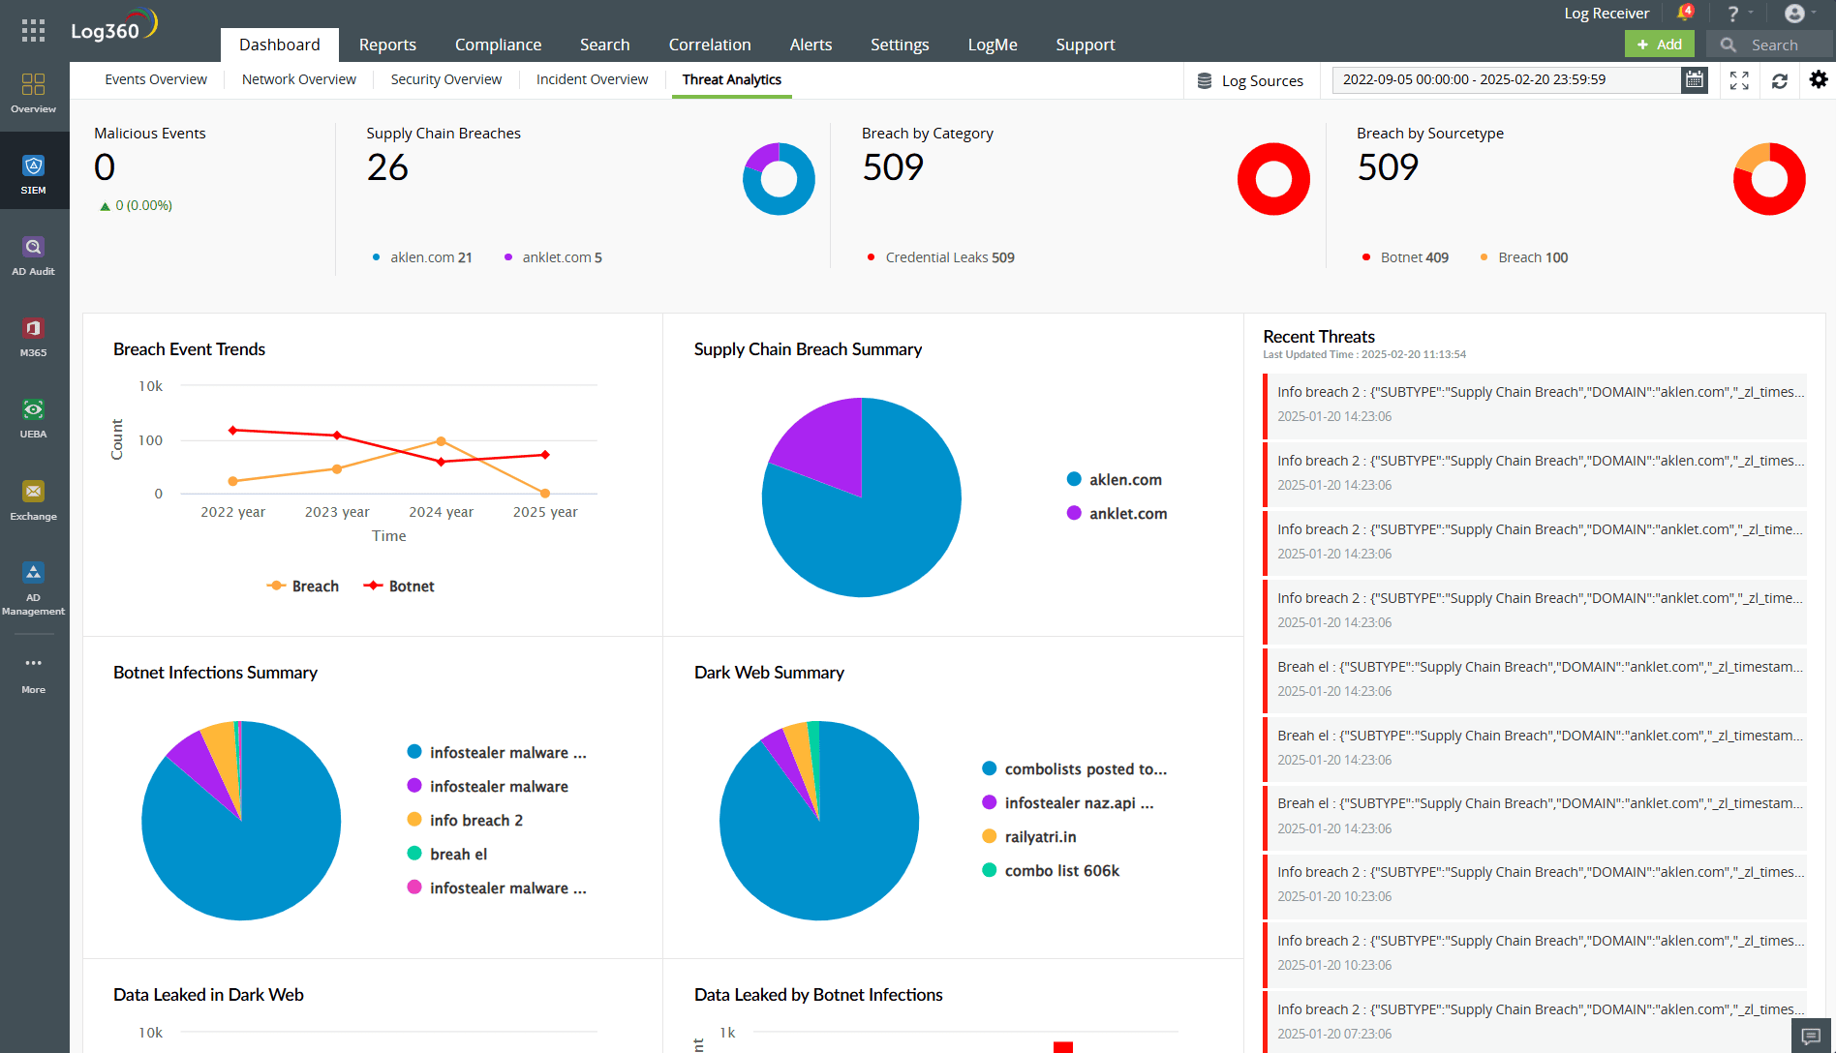Open the M365 module
Viewport: 1836px width, 1053px height.
coord(34,334)
